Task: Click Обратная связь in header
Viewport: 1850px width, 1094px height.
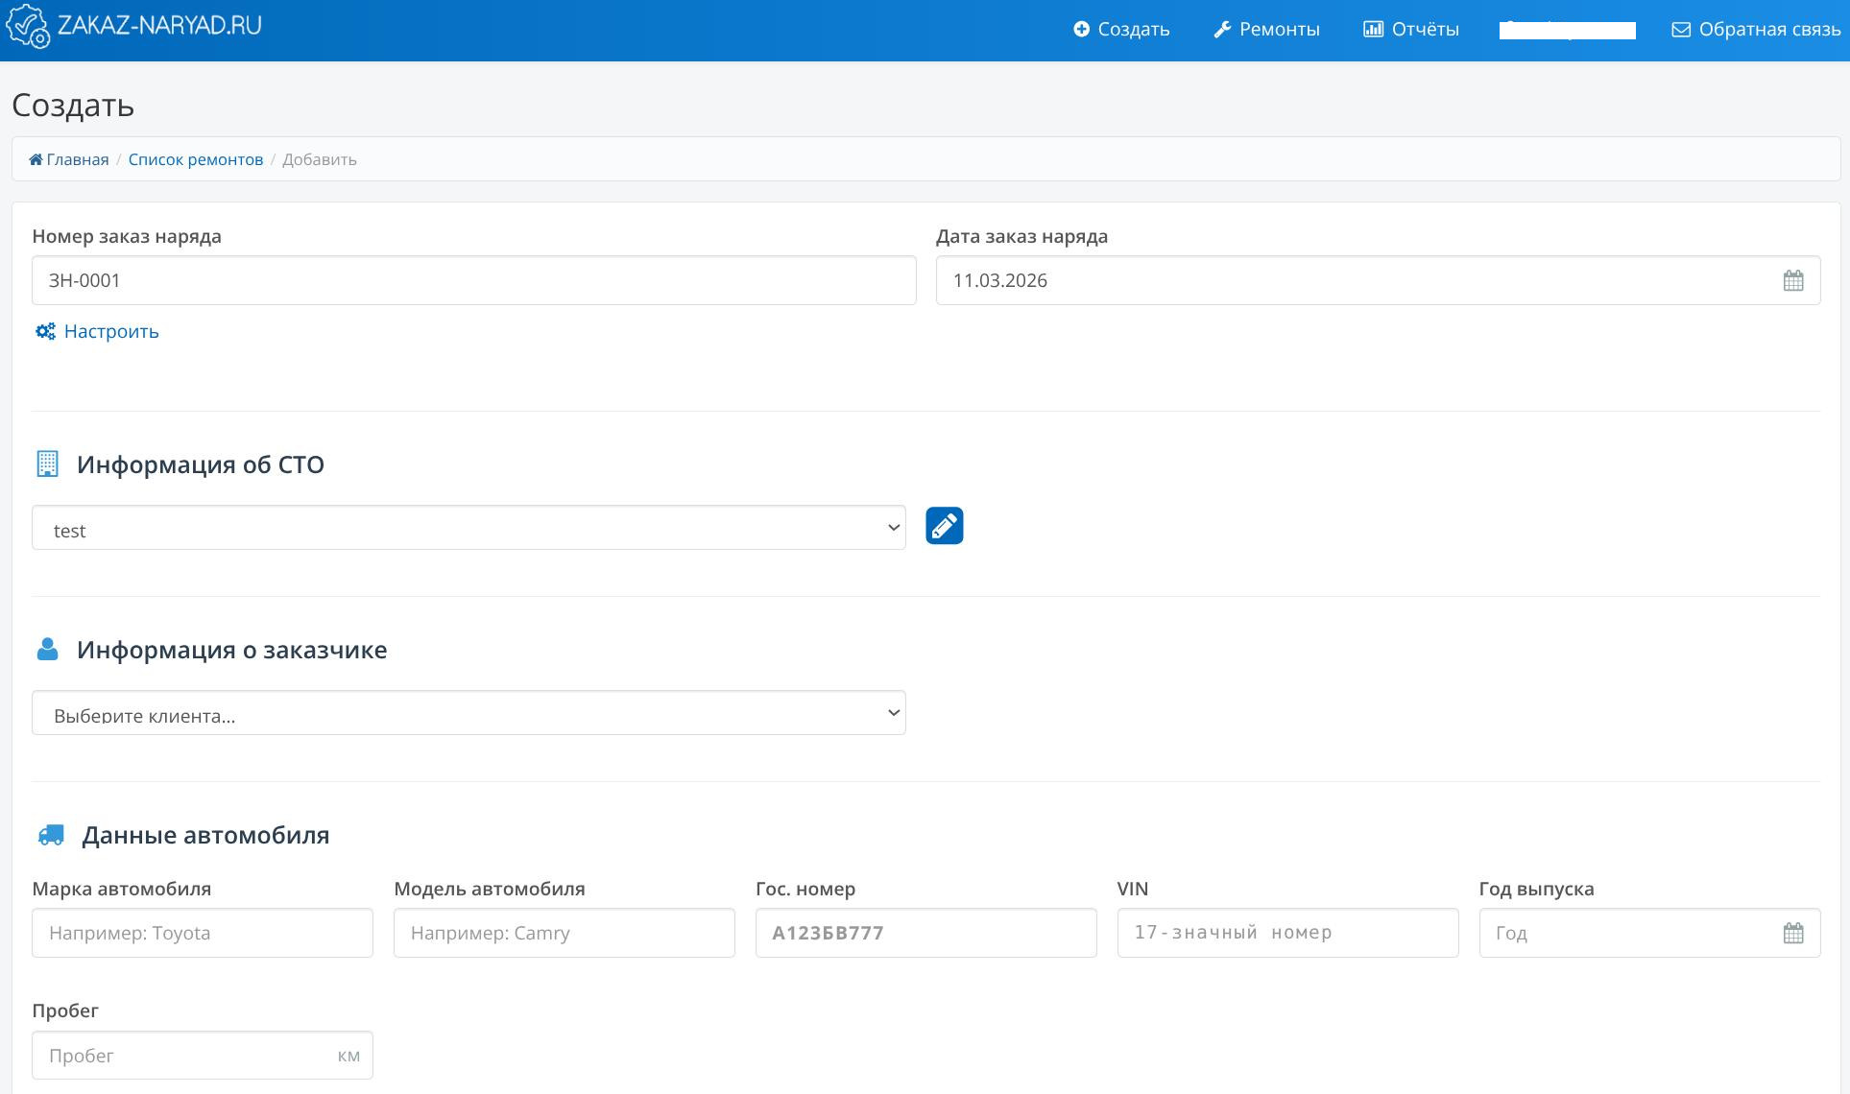Action: 1756,30
